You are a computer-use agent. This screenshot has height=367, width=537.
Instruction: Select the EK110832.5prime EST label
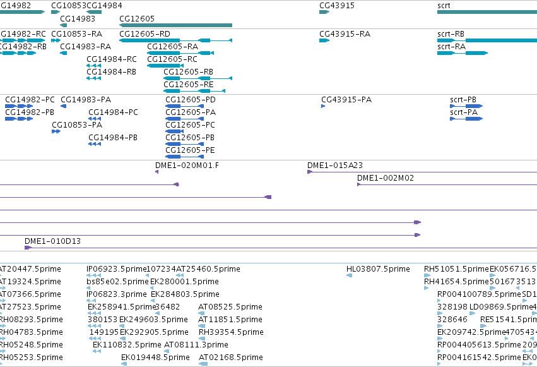[x=127, y=345]
